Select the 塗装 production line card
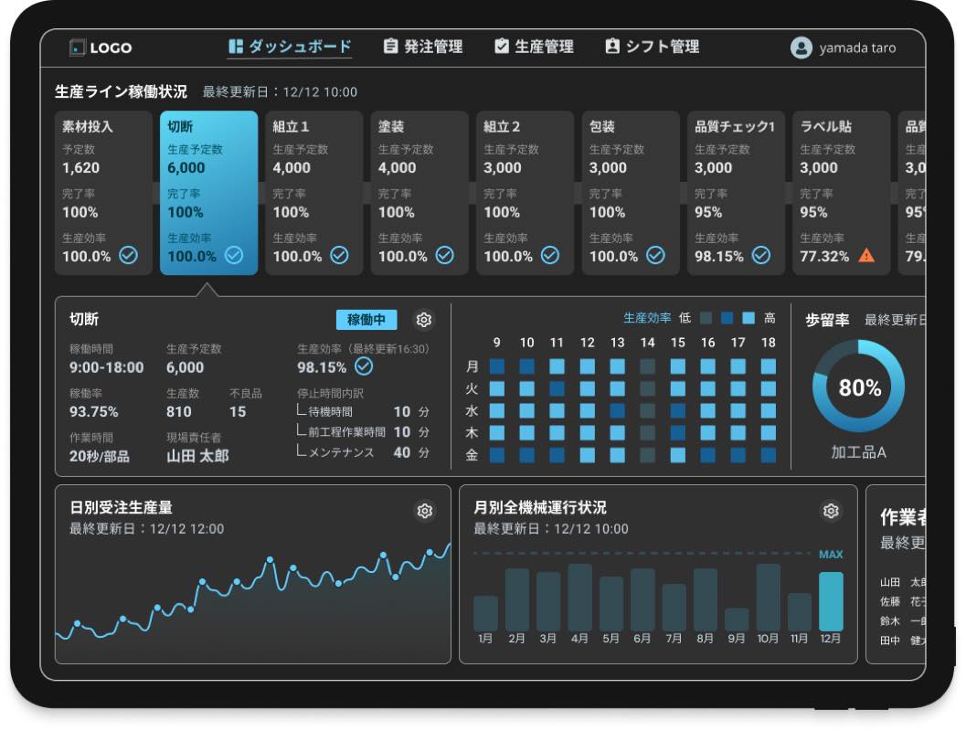Image resolution: width=966 pixels, height=731 pixels. 419,193
